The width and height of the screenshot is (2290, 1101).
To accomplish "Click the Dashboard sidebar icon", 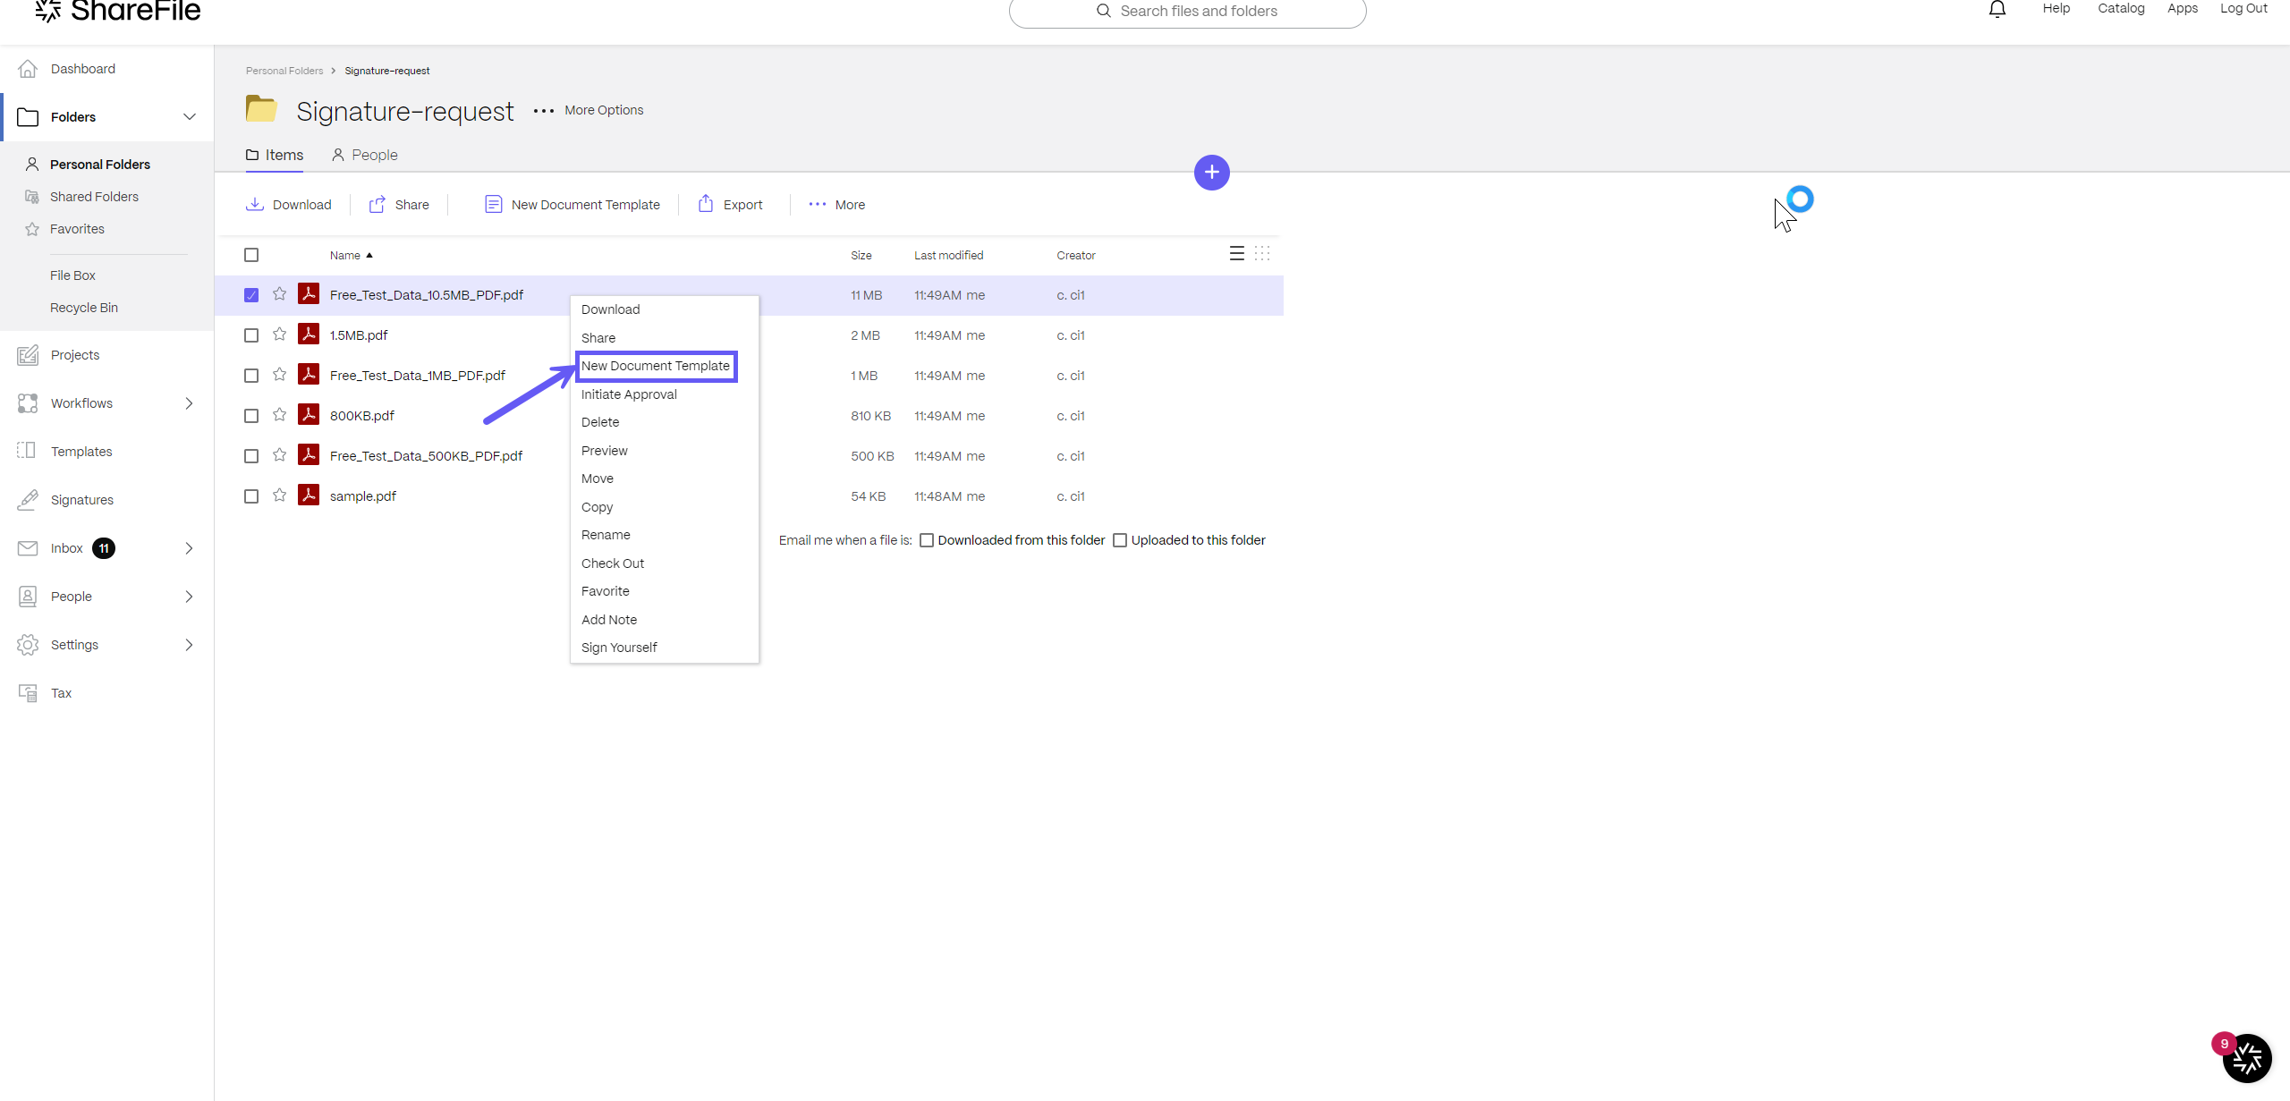I will [28, 69].
